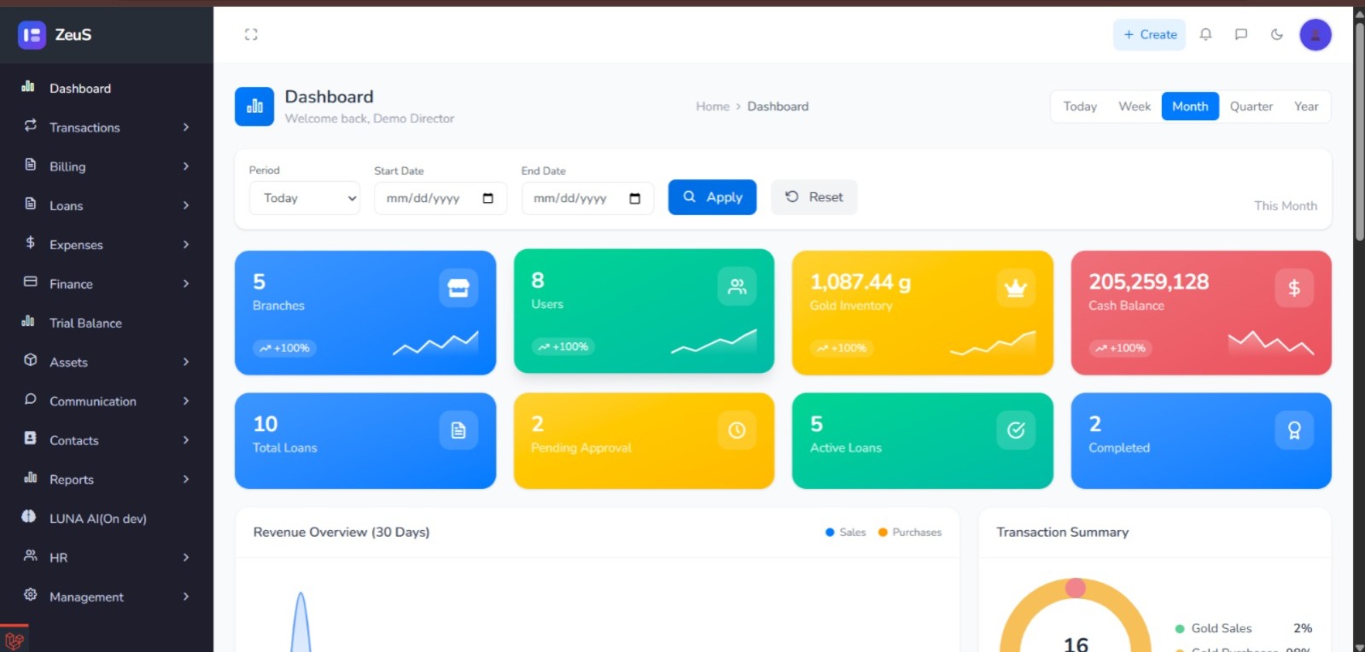
Task: Toggle the Sales legend in Revenue Overview
Action: pyautogui.click(x=846, y=532)
